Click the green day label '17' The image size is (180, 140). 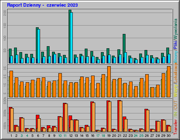pyautogui.click(x=98, y=135)
